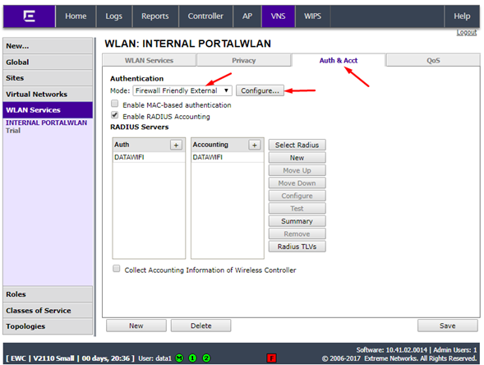
Task: Click the Test button
Action: pos(297,208)
